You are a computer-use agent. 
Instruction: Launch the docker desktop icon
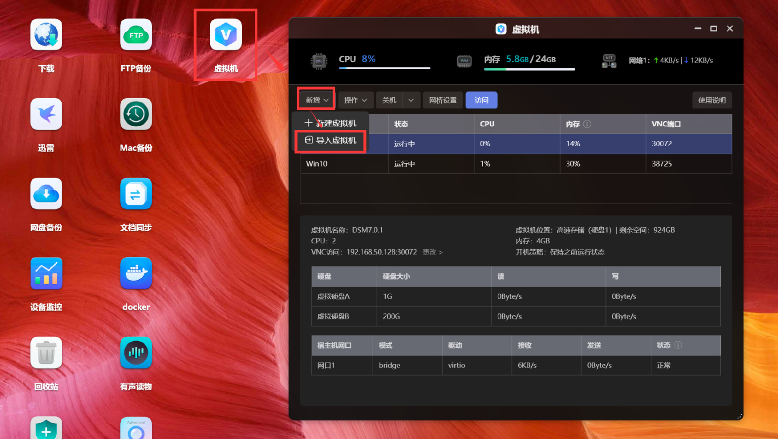click(x=136, y=273)
